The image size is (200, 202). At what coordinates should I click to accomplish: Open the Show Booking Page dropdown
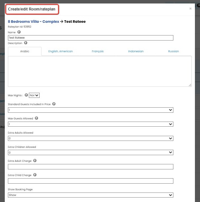point(91,195)
